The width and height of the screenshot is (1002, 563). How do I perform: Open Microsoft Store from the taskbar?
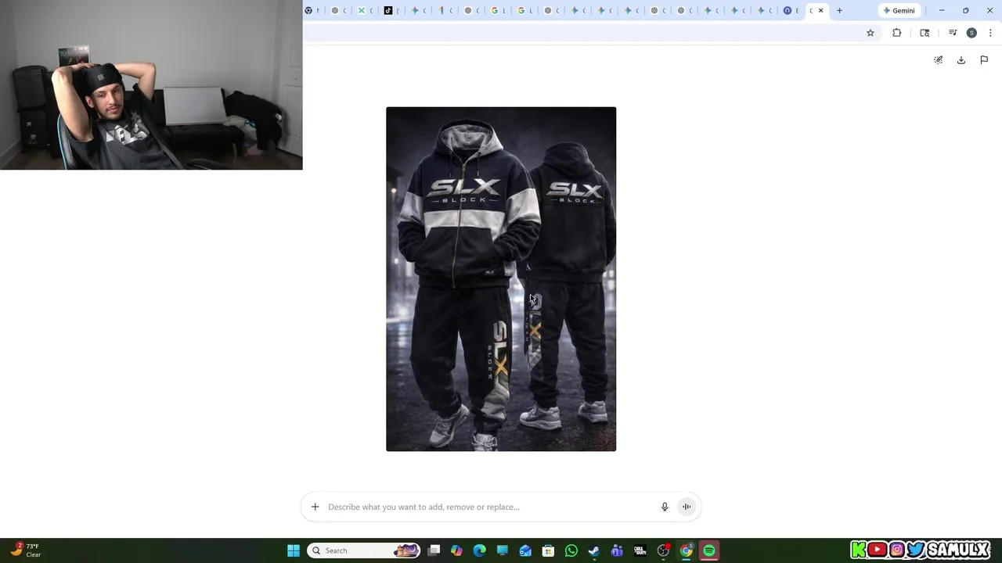coord(548,550)
